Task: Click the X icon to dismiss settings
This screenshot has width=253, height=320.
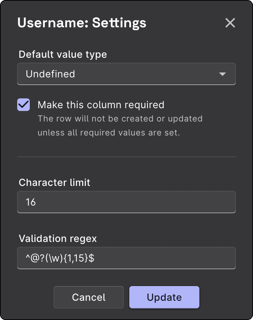Action: (230, 23)
